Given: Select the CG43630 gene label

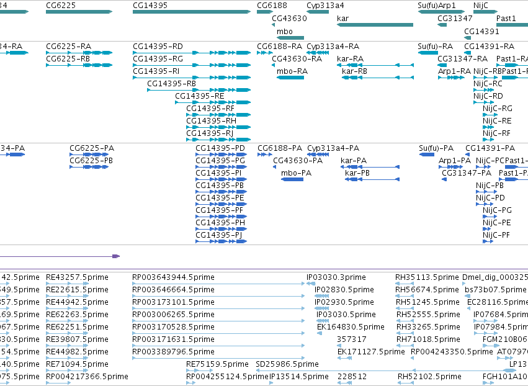Looking at the screenshot, I should 289,19.
